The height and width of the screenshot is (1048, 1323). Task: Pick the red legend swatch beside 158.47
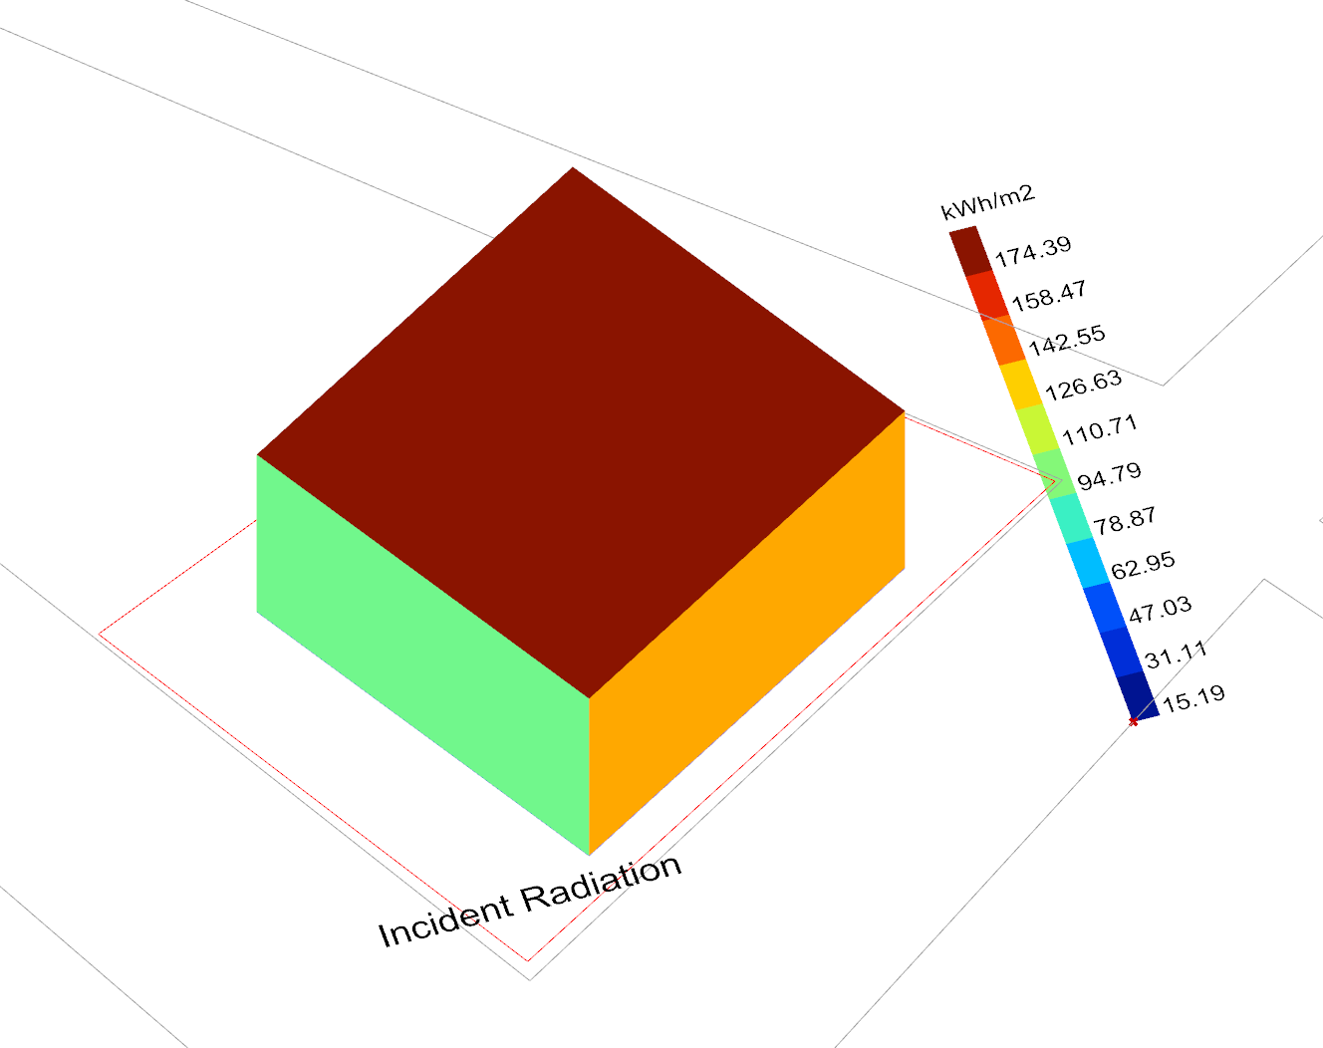click(987, 296)
